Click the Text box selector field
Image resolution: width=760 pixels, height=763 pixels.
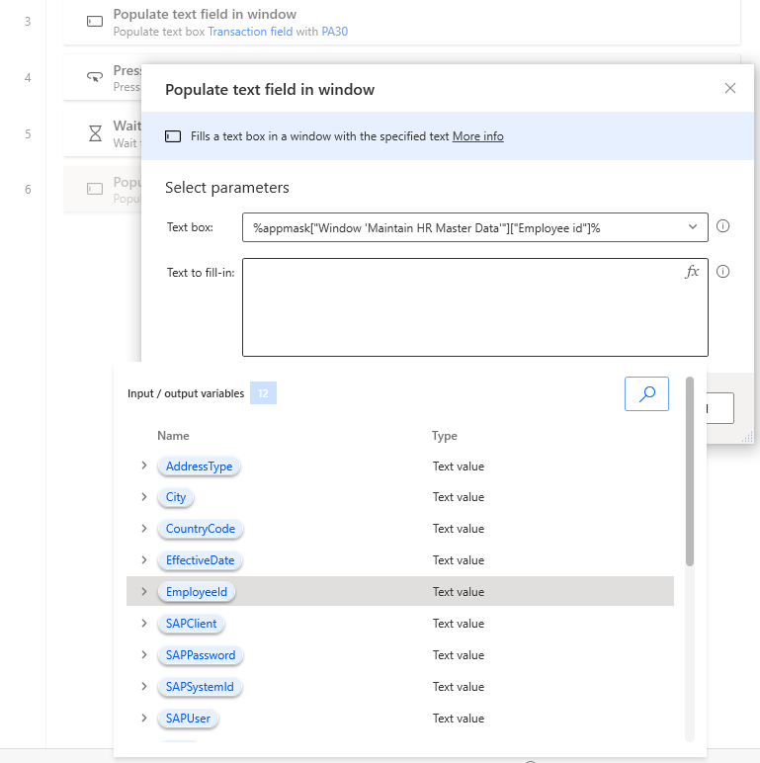click(x=475, y=227)
